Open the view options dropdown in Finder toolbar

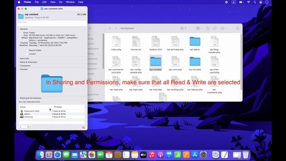click(183, 28)
